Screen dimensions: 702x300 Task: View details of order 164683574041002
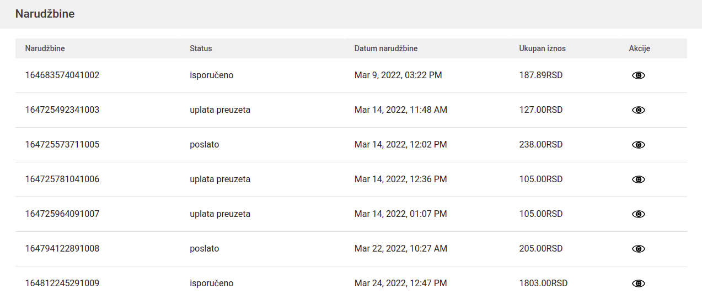[x=638, y=75]
